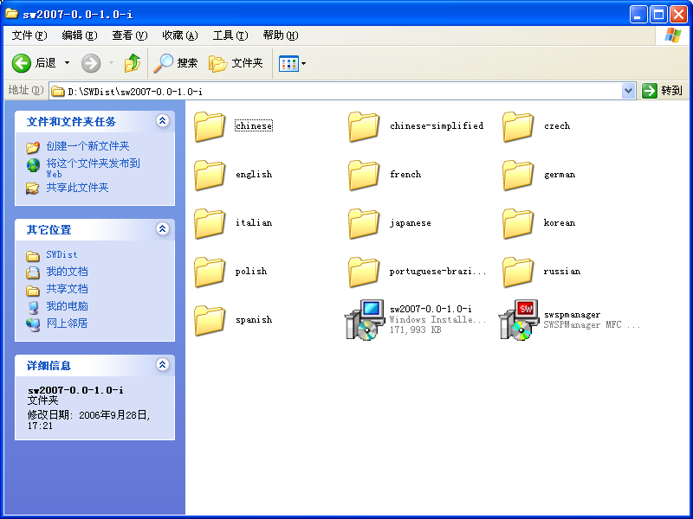This screenshot has height=519, width=693.
Task: Expand the address bar dropdown list
Action: pyautogui.click(x=628, y=92)
